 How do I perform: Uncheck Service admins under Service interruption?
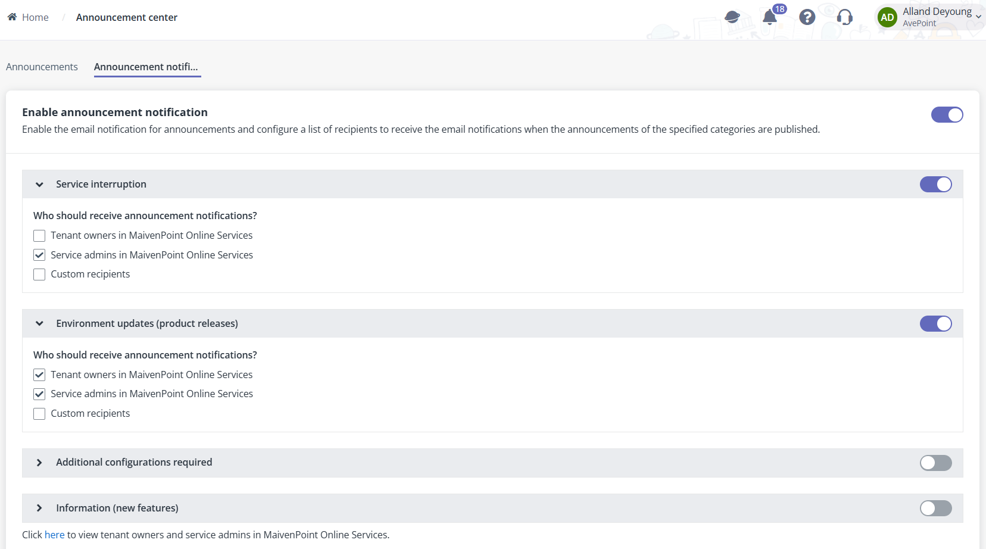click(39, 255)
